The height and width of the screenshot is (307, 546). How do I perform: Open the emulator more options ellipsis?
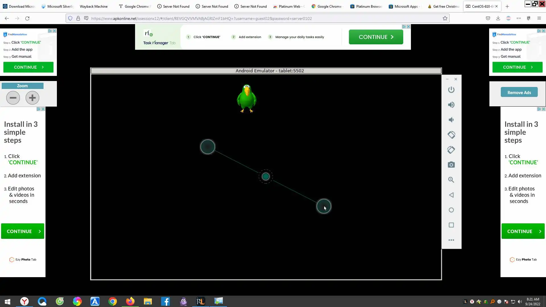pyautogui.click(x=451, y=240)
